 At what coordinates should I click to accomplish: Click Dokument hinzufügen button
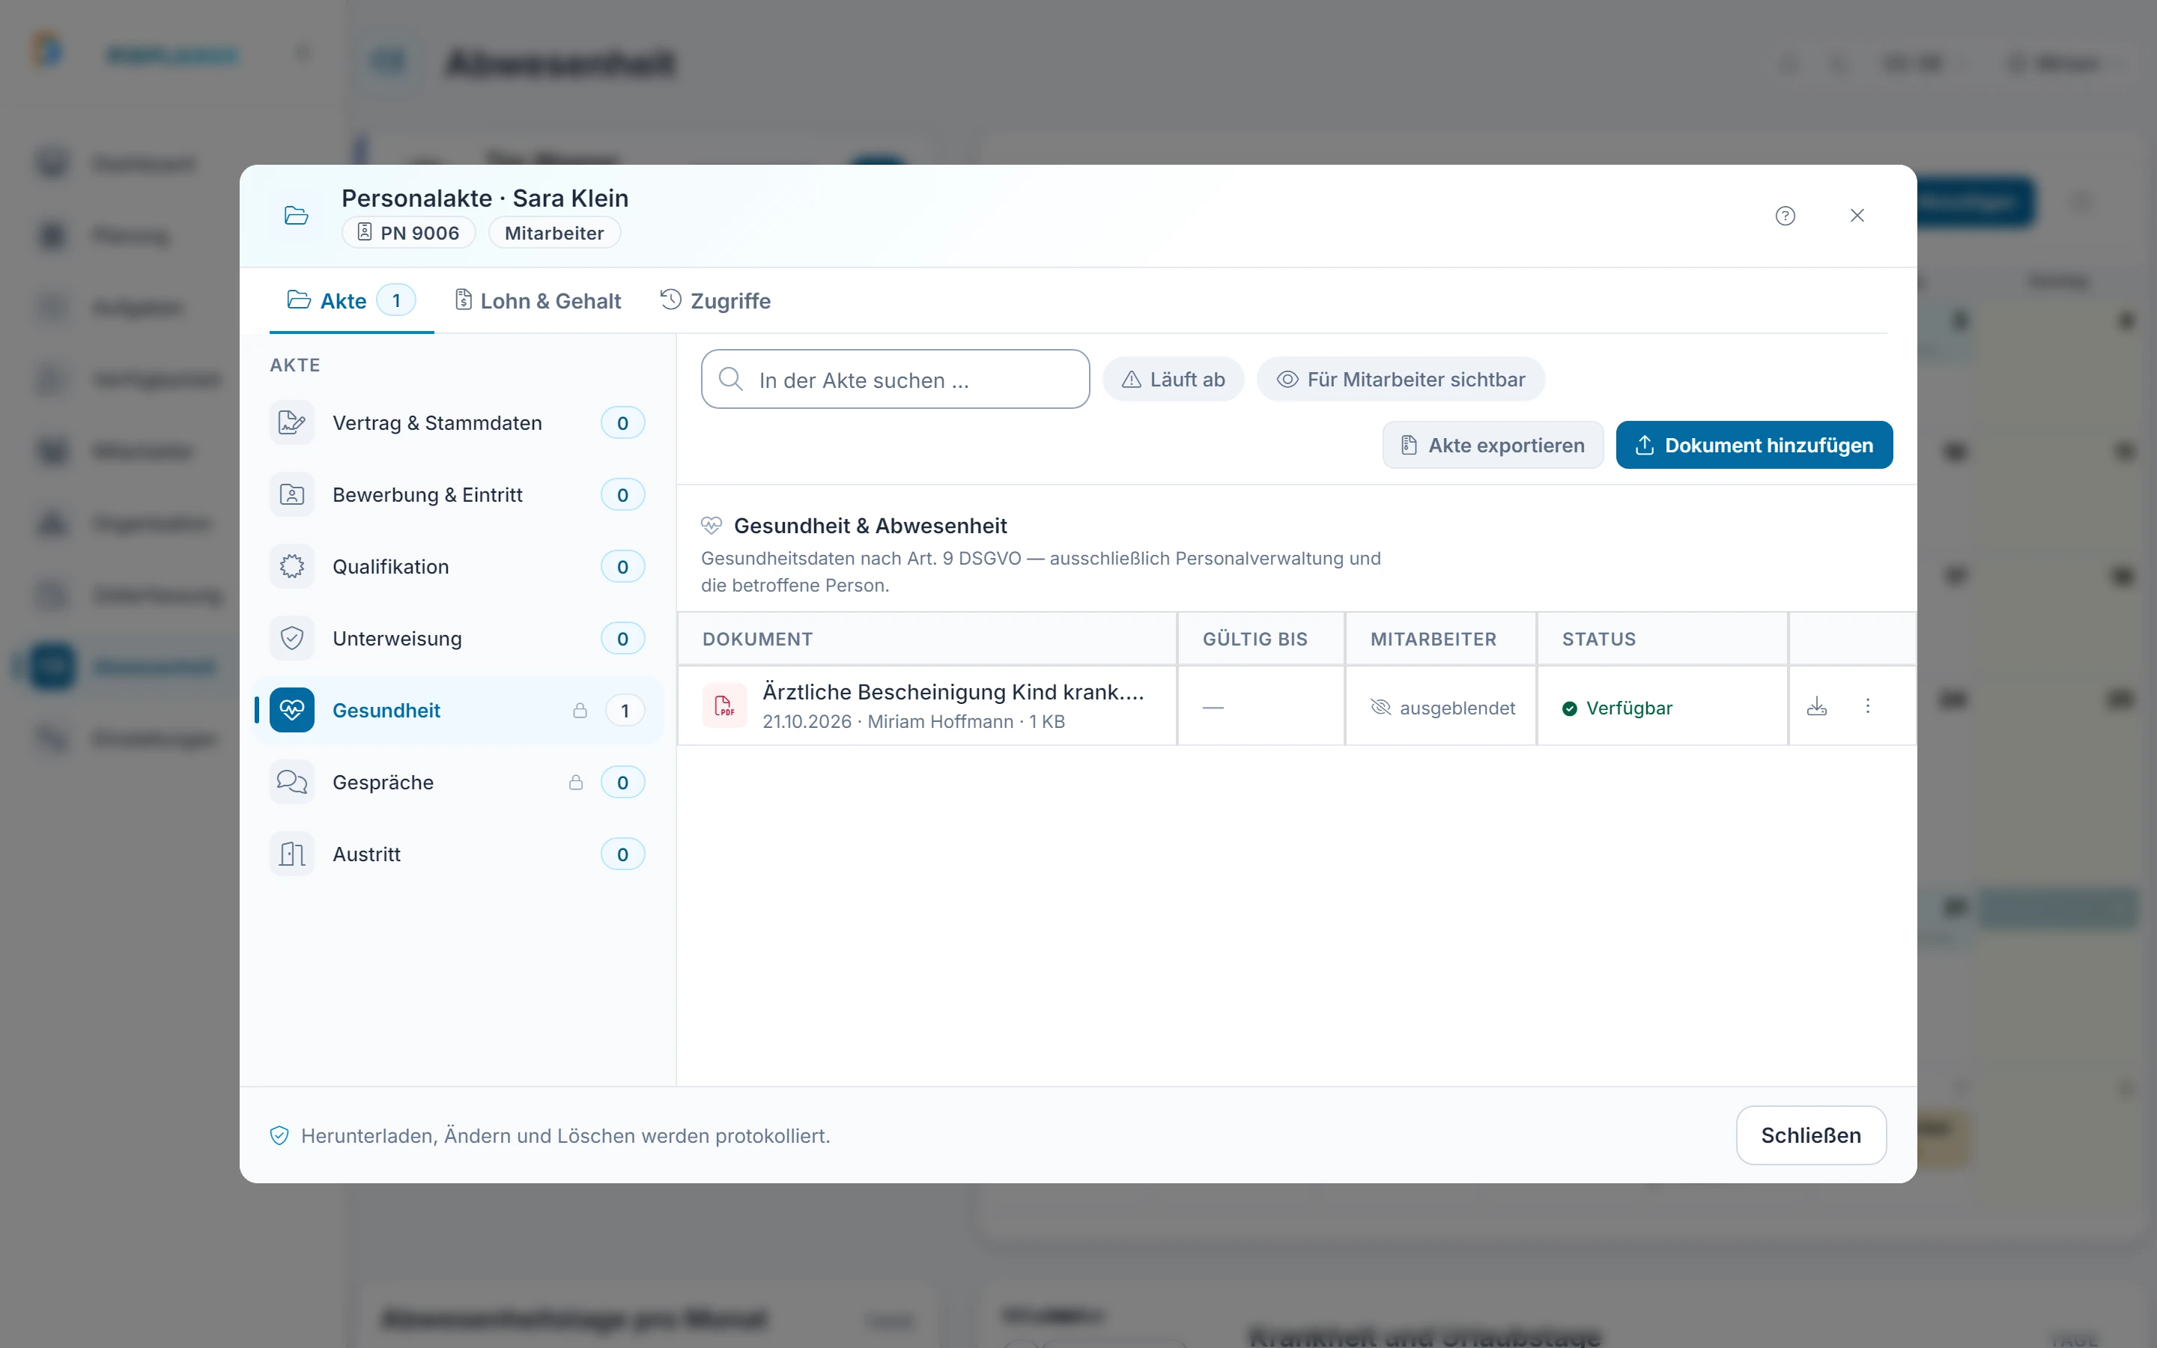(x=1754, y=445)
